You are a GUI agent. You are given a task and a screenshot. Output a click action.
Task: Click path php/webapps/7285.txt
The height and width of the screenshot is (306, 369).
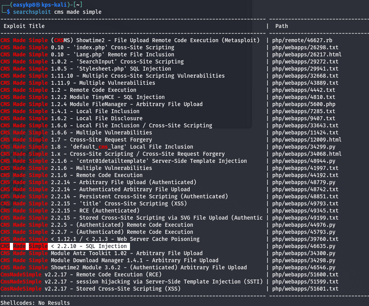pos(303,111)
